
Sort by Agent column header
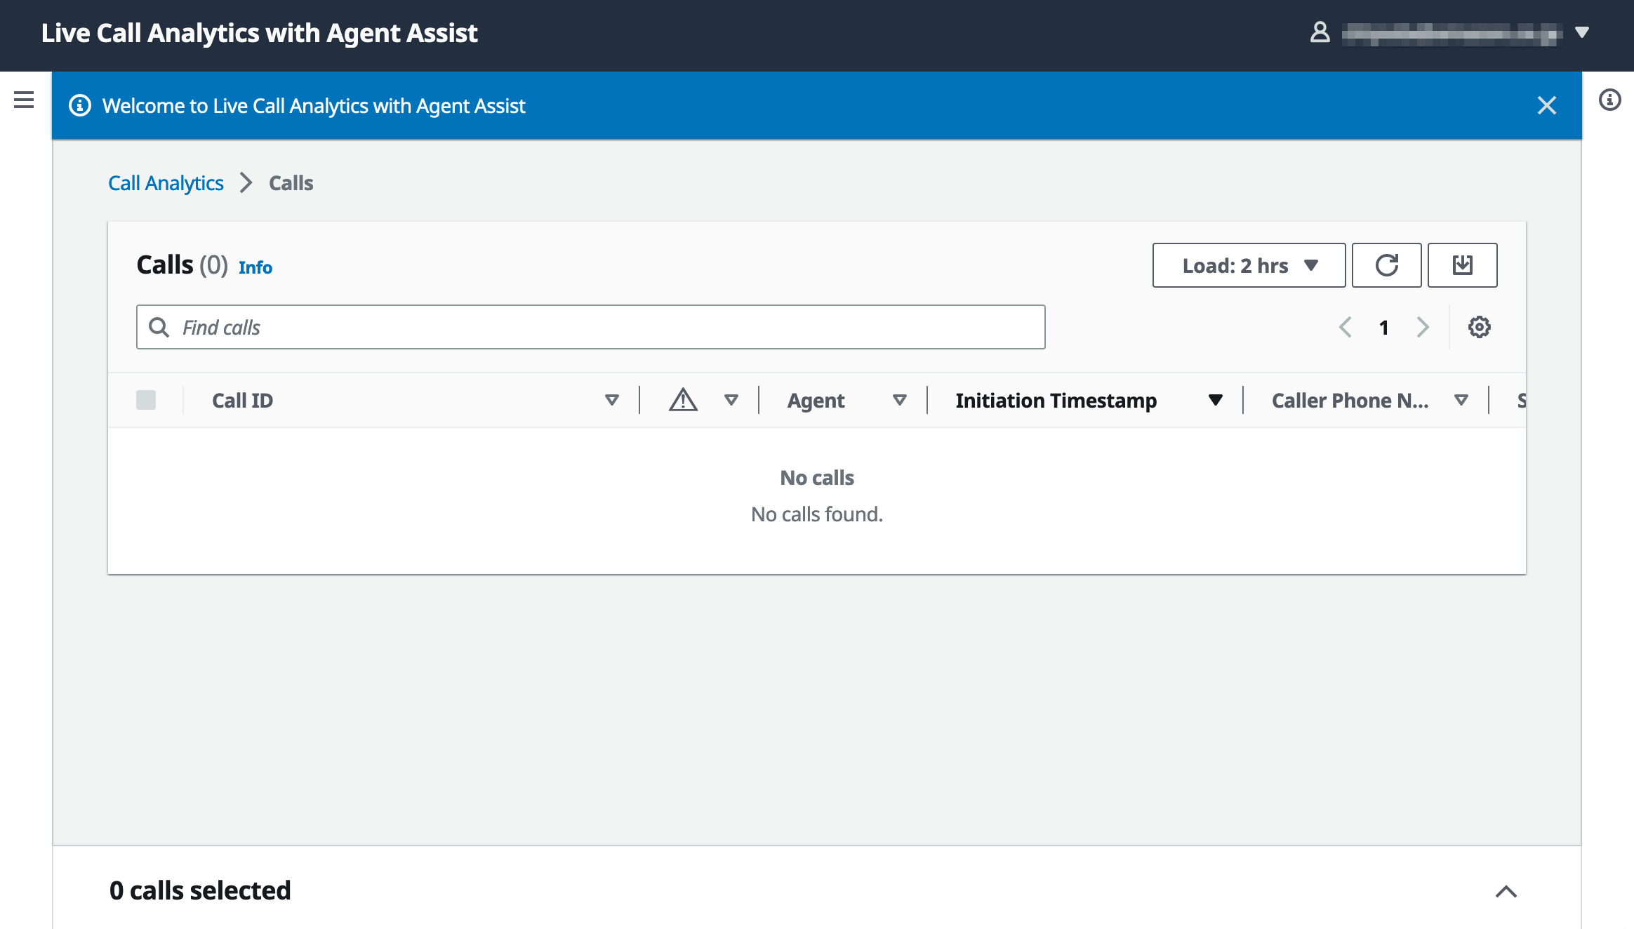coord(816,400)
